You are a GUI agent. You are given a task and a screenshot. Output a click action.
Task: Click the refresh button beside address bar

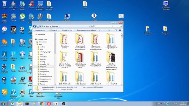tap(92, 26)
